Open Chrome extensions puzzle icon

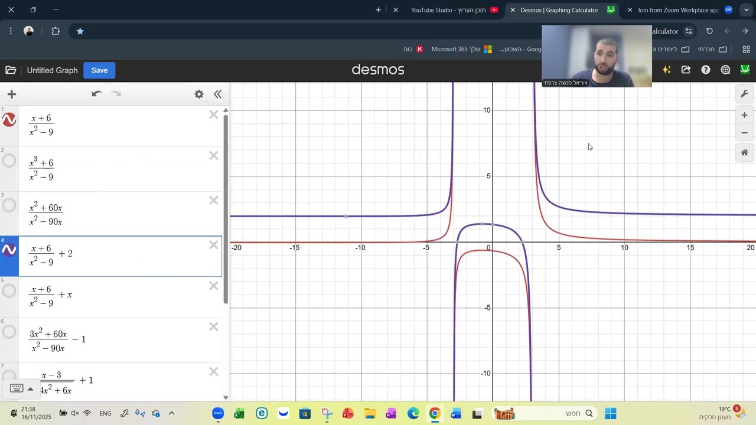[x=56, y=31]
